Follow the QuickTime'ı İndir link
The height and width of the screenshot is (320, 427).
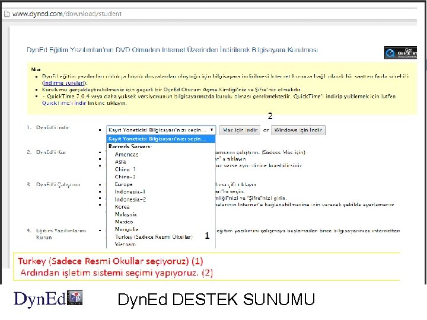click(64, 103)
